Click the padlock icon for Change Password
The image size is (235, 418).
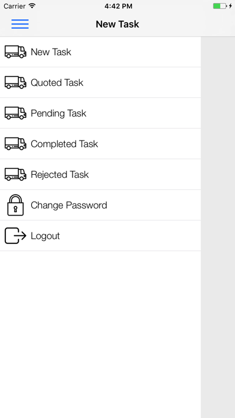pyautogui.click(x=16, y=205)
